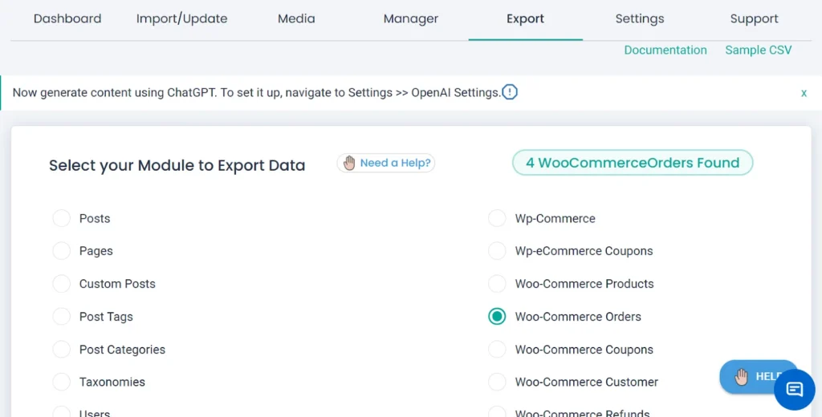The width and height of the screenshot is (822, 417).
Task: Click the Need a Help? button
Action: tap(386, 163)
